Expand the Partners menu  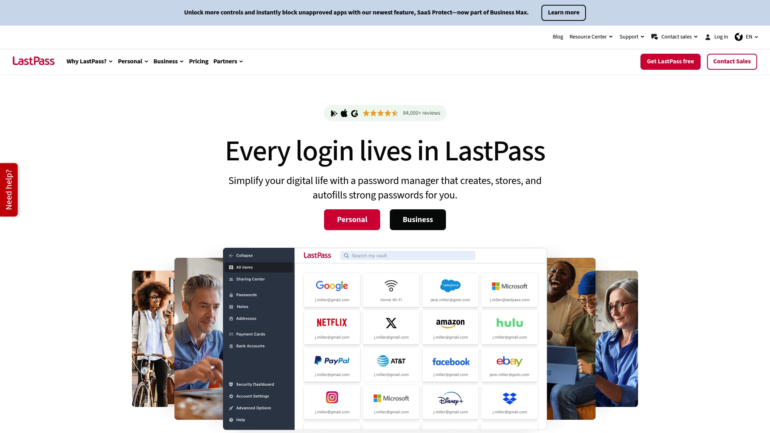click(x=228, y=61)
